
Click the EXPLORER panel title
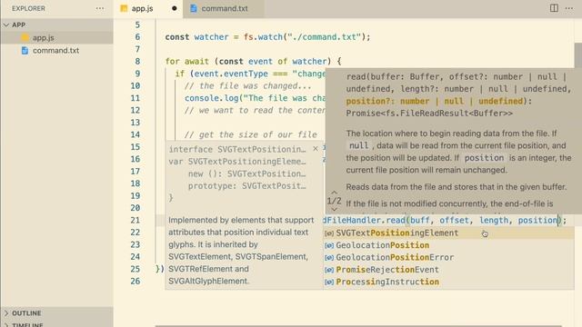click(28, 8)
